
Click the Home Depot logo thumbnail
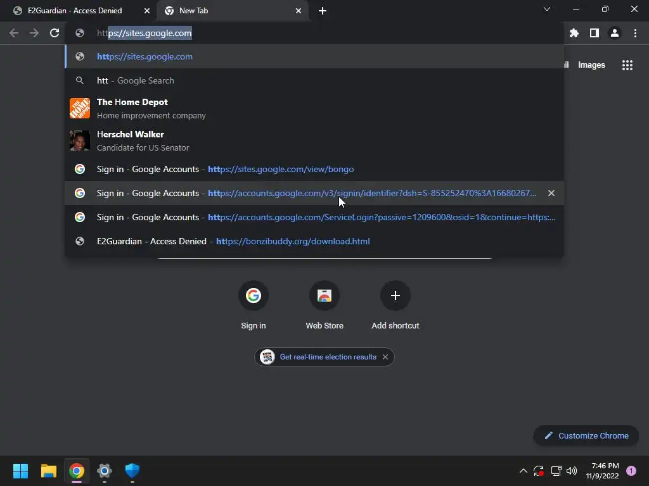pos(80,108)
